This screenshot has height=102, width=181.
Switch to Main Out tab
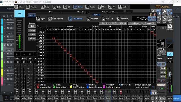tap(122, 19)
